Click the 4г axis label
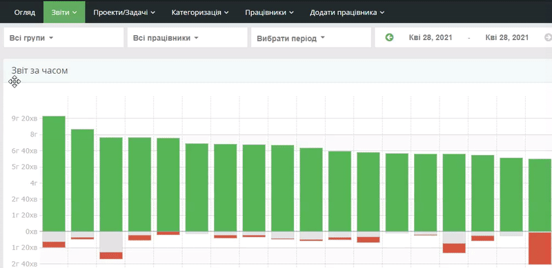 (34, 183)
